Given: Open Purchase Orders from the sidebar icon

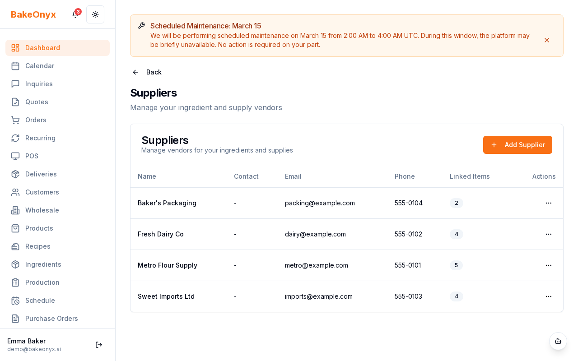Looking at the screenshot, I should (x=15, y=319).
